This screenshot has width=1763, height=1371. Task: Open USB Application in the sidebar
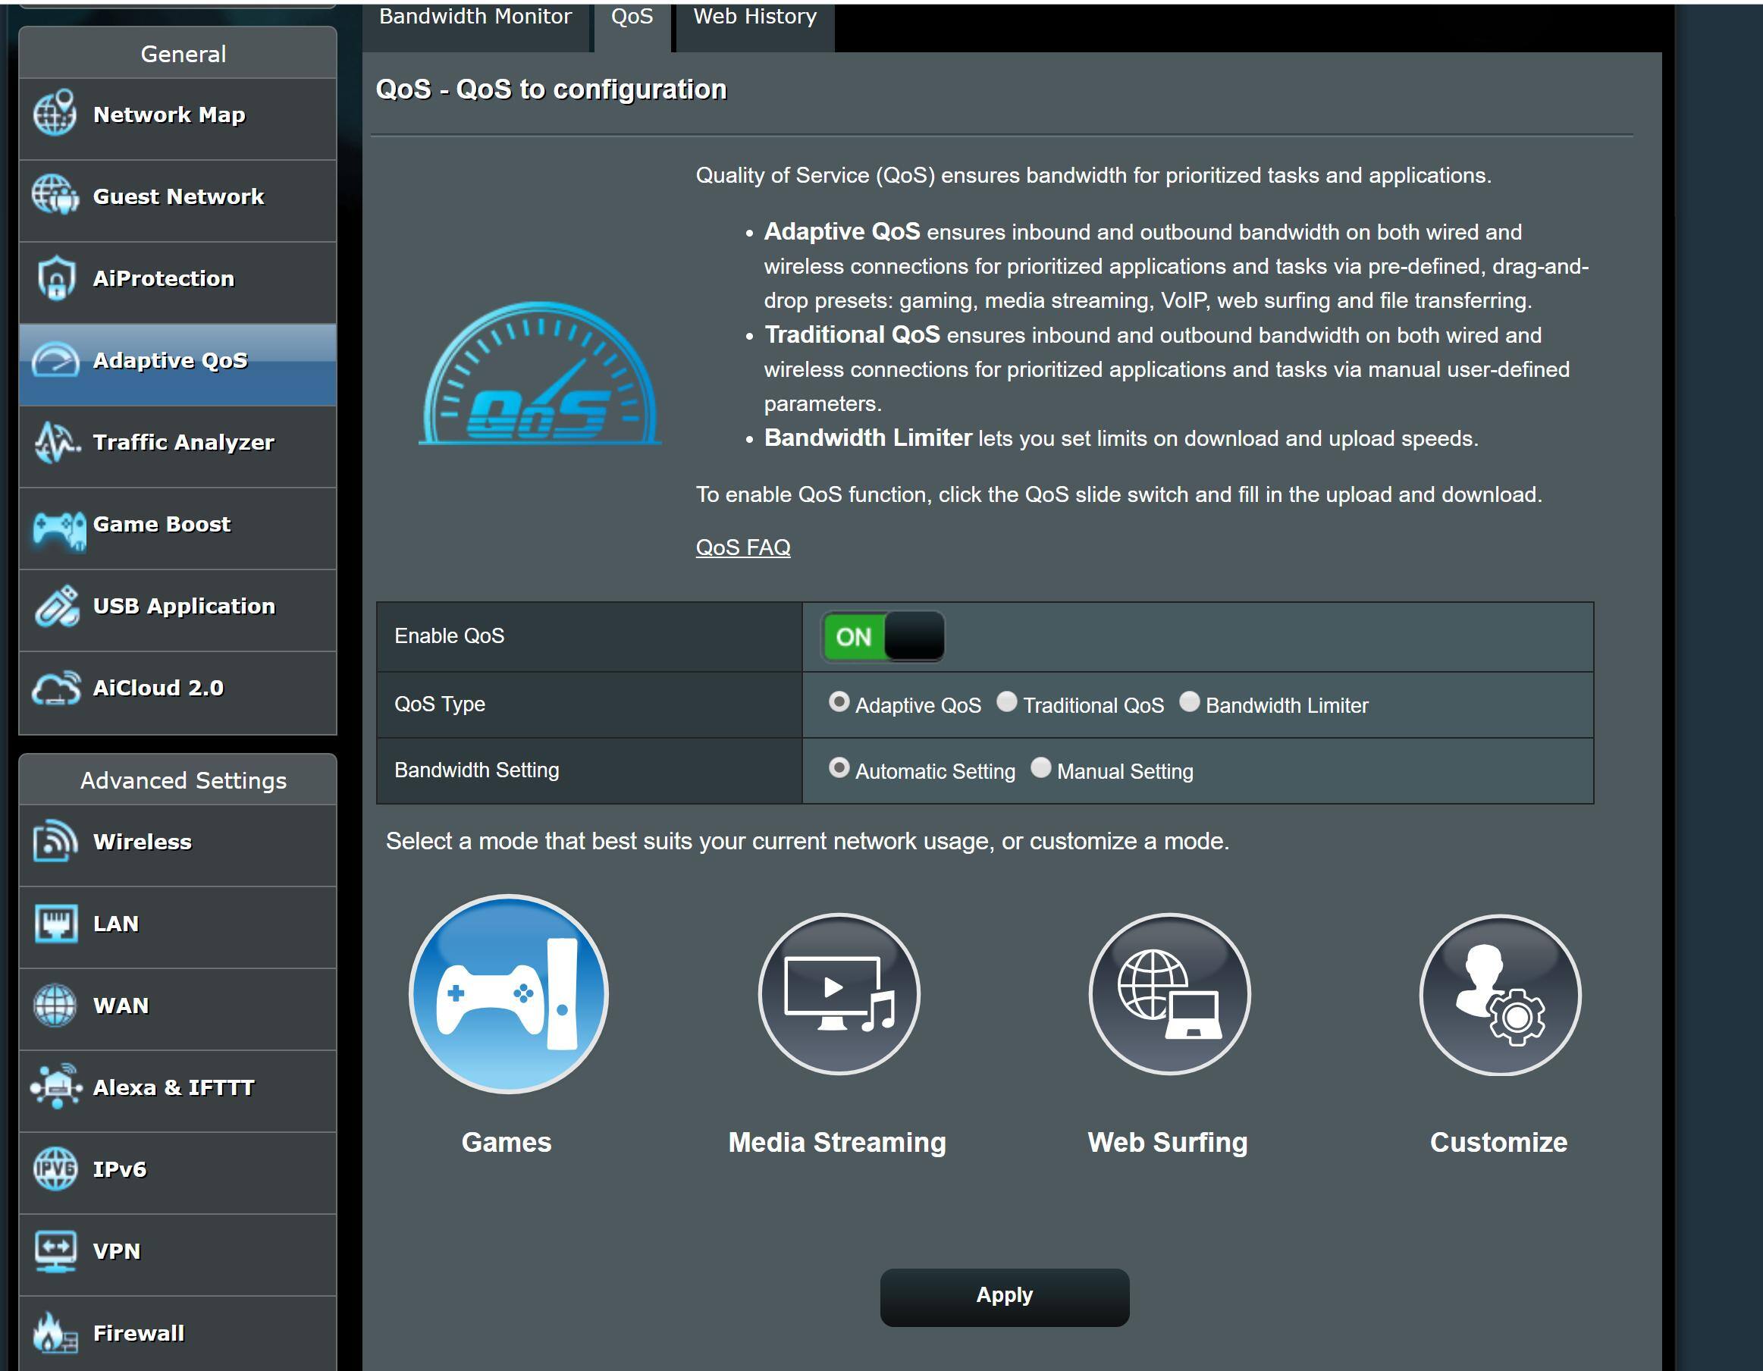point(184,607)
